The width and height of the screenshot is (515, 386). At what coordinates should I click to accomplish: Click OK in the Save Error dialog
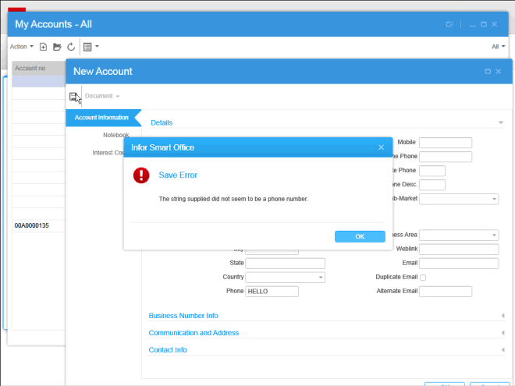click(360, 236)
